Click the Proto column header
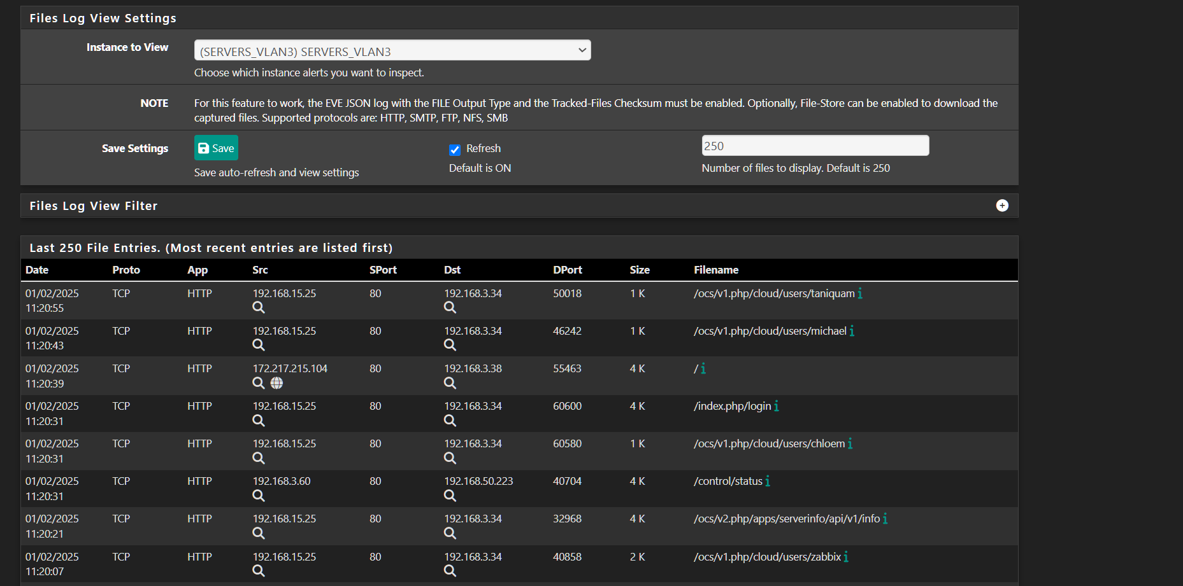The height and width of the screenshot is (586, 1183). (126, 270)
